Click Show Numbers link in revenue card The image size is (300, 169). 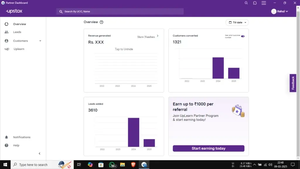pyautogui.click(x=146, y=37)
